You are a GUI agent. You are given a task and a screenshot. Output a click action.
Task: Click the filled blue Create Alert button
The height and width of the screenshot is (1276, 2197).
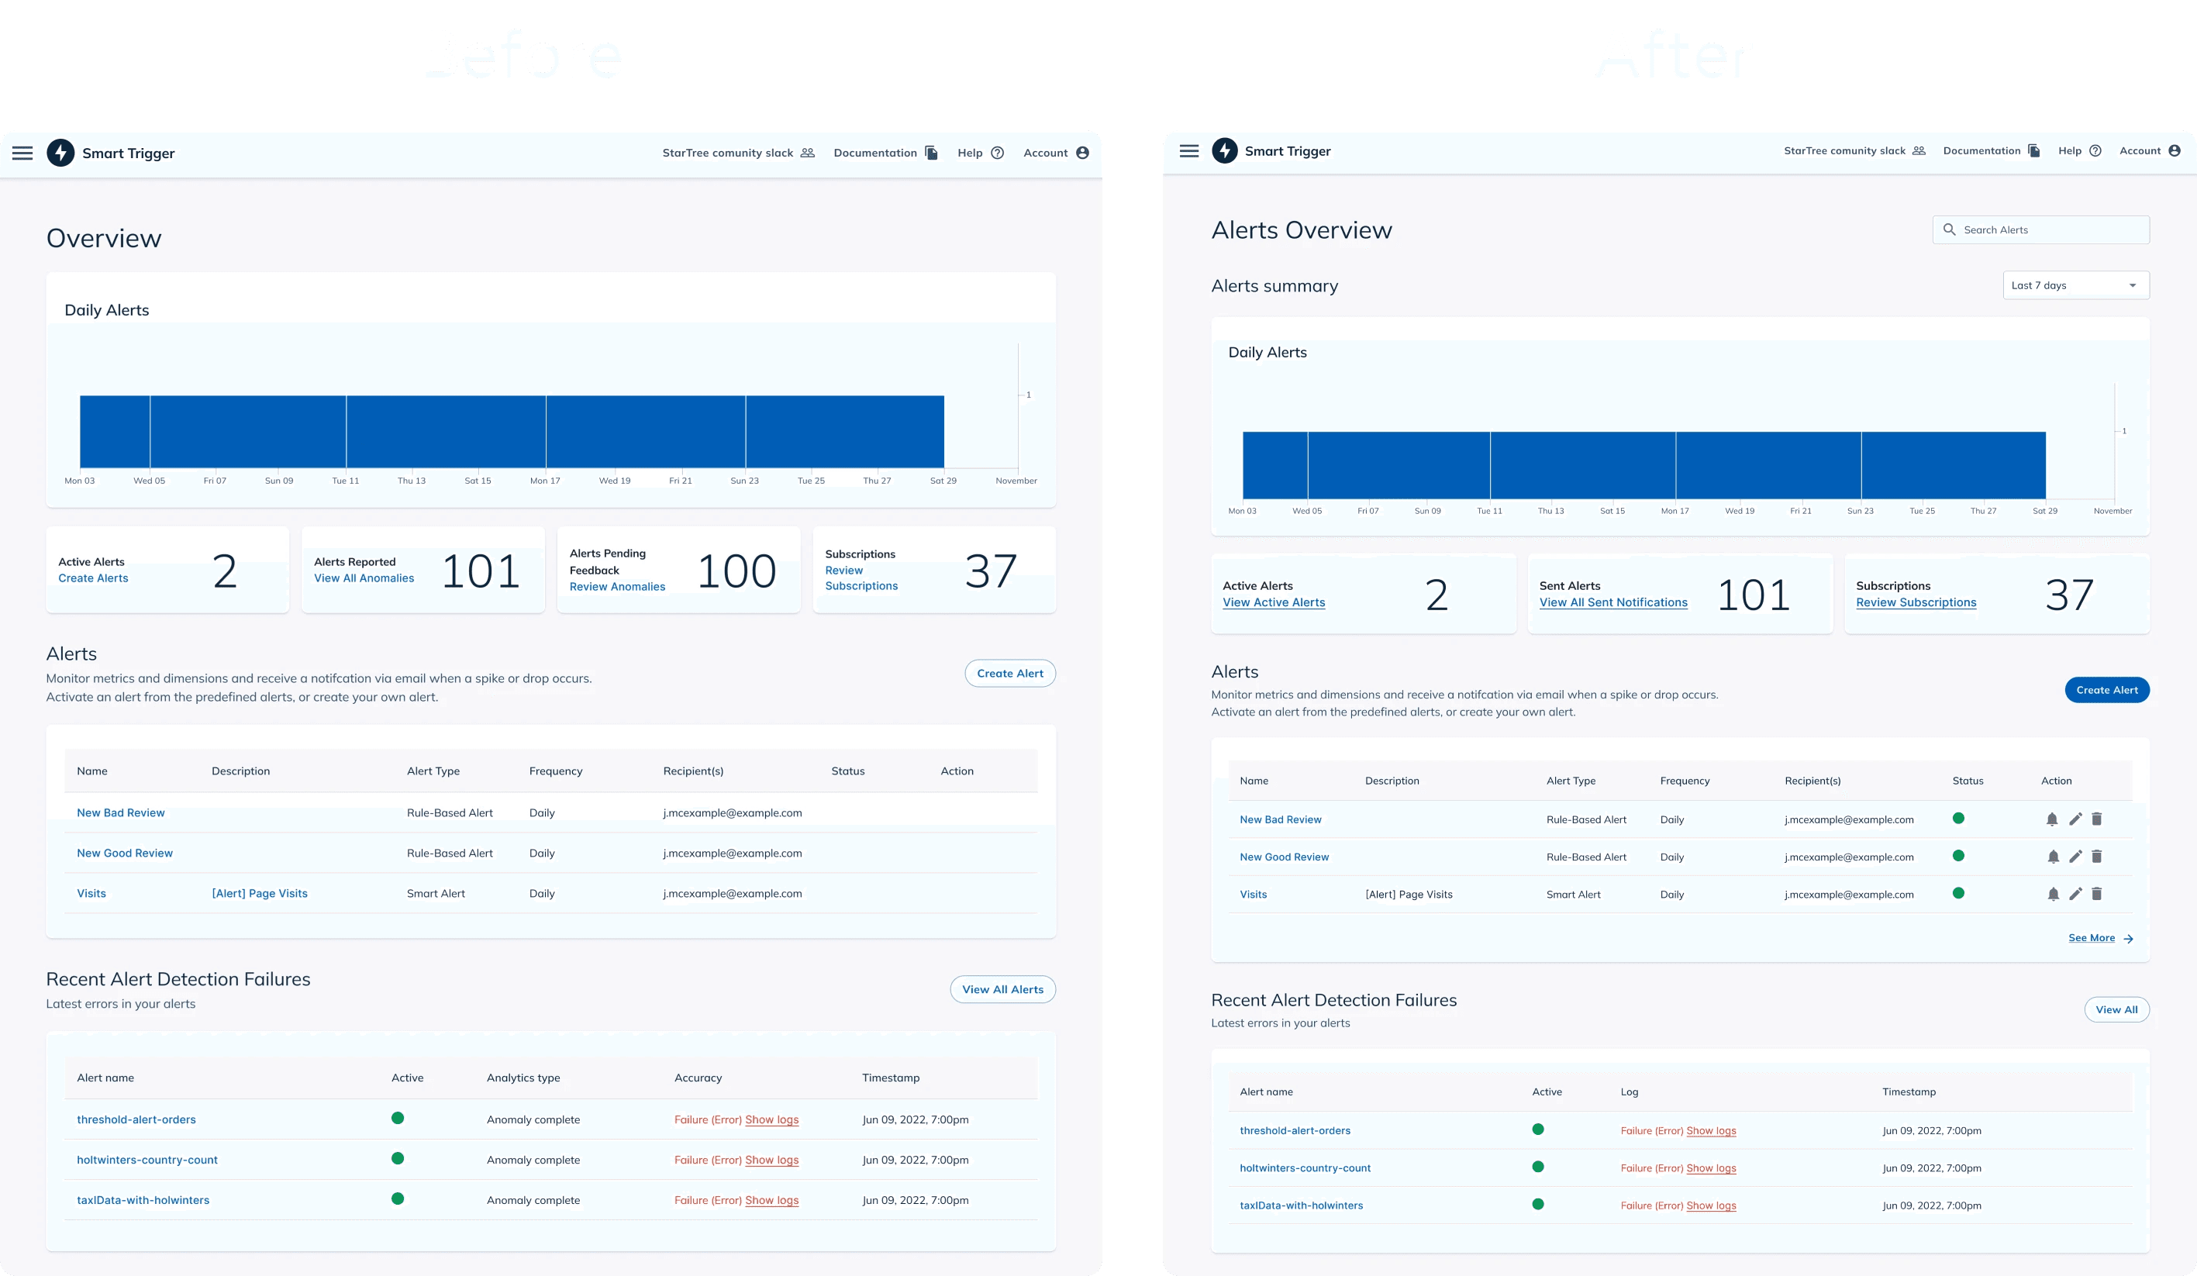(x=2106, y=689)
